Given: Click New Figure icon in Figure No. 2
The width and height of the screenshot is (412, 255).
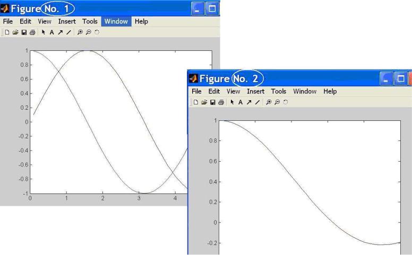Looking at the screenshot, I should 196,102.
